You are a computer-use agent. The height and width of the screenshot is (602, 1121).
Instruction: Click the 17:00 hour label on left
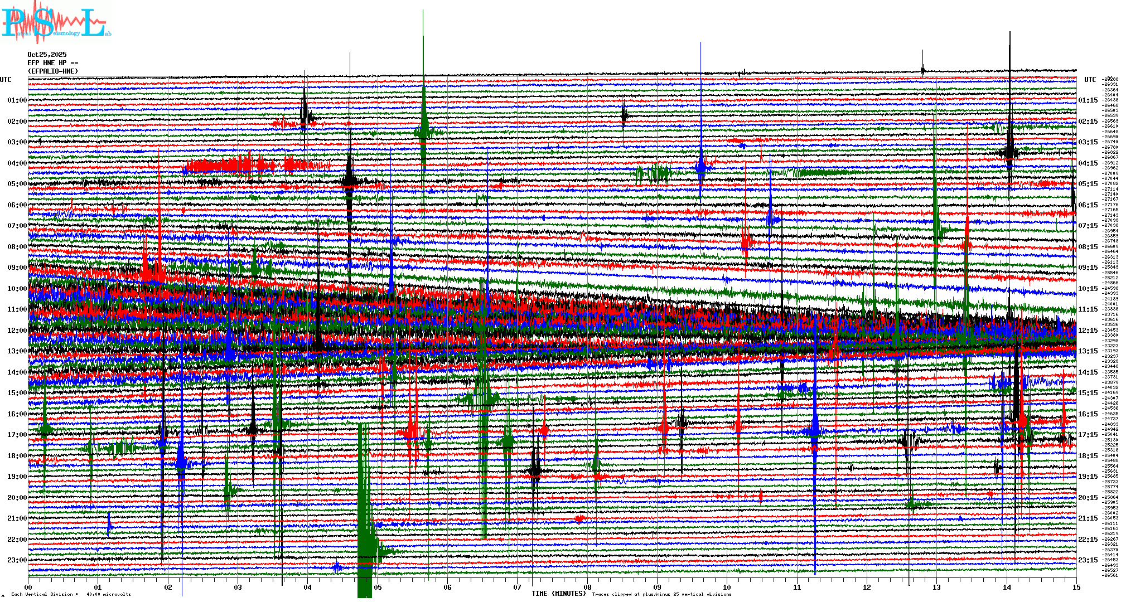17,435
